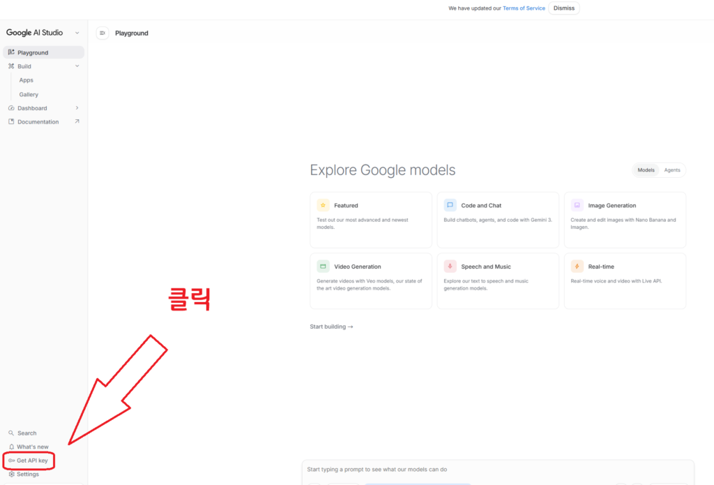This screenshot has width=714, height=485.
Task: Open the Terms of Service link
Action: (524, 8)
